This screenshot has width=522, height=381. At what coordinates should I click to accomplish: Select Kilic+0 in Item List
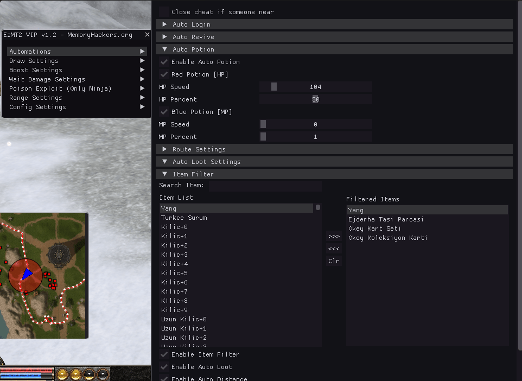237,227
